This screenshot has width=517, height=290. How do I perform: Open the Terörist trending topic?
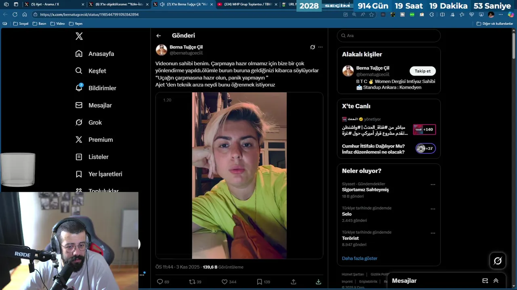350,238
